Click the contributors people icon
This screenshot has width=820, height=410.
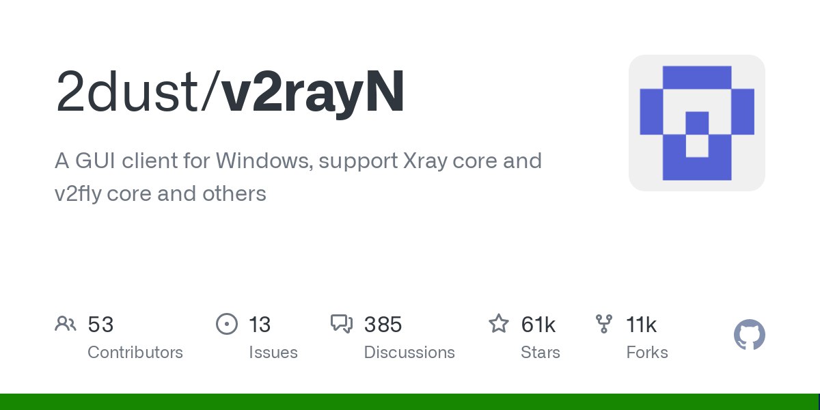coord(66,324)
